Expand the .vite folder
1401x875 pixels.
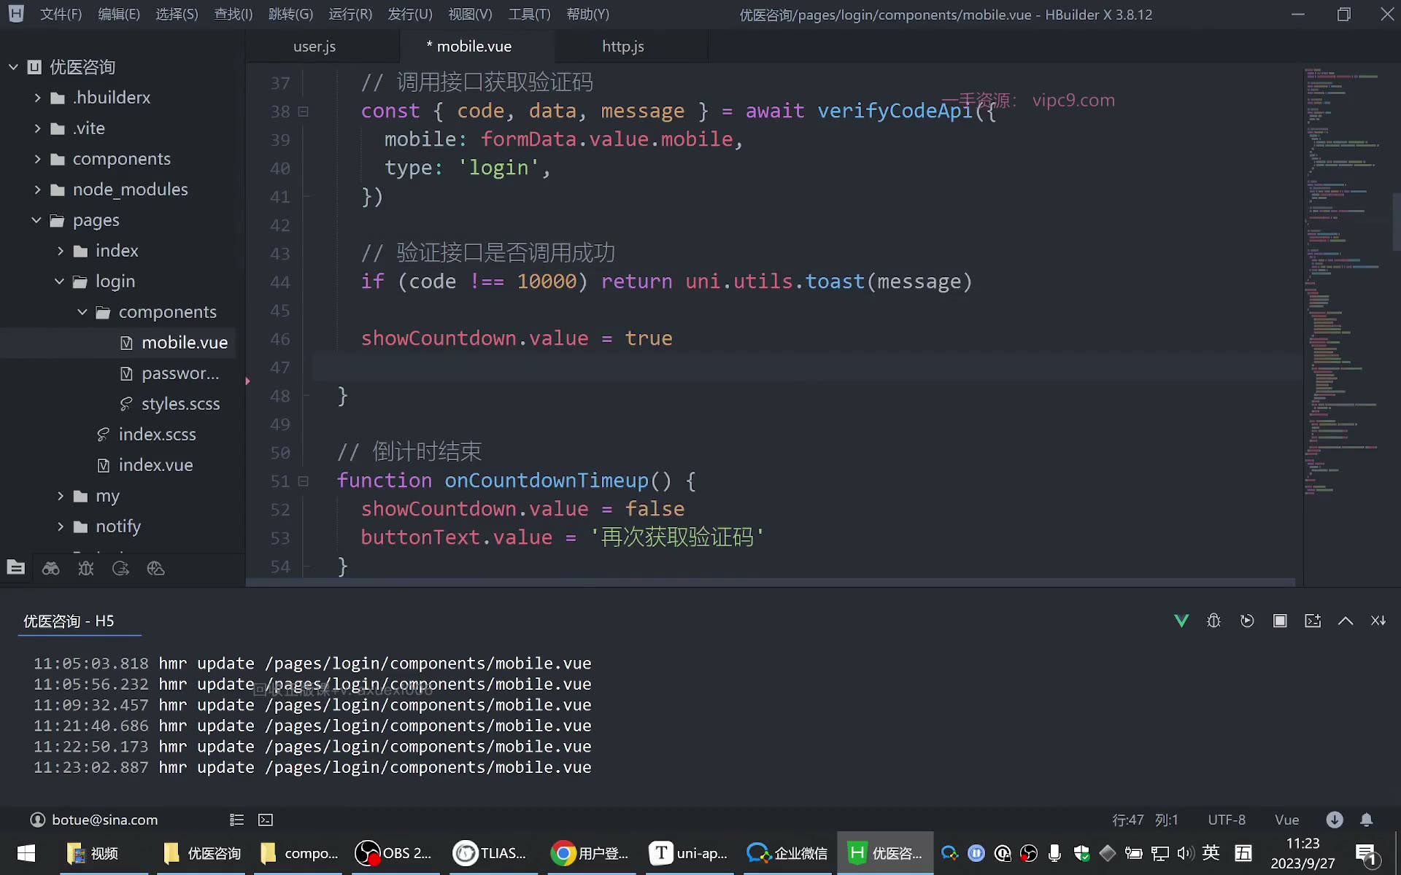[x=37, y=128]
